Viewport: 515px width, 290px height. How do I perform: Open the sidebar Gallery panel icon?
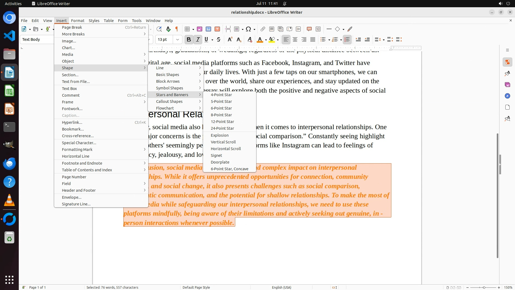coord(507,85)
